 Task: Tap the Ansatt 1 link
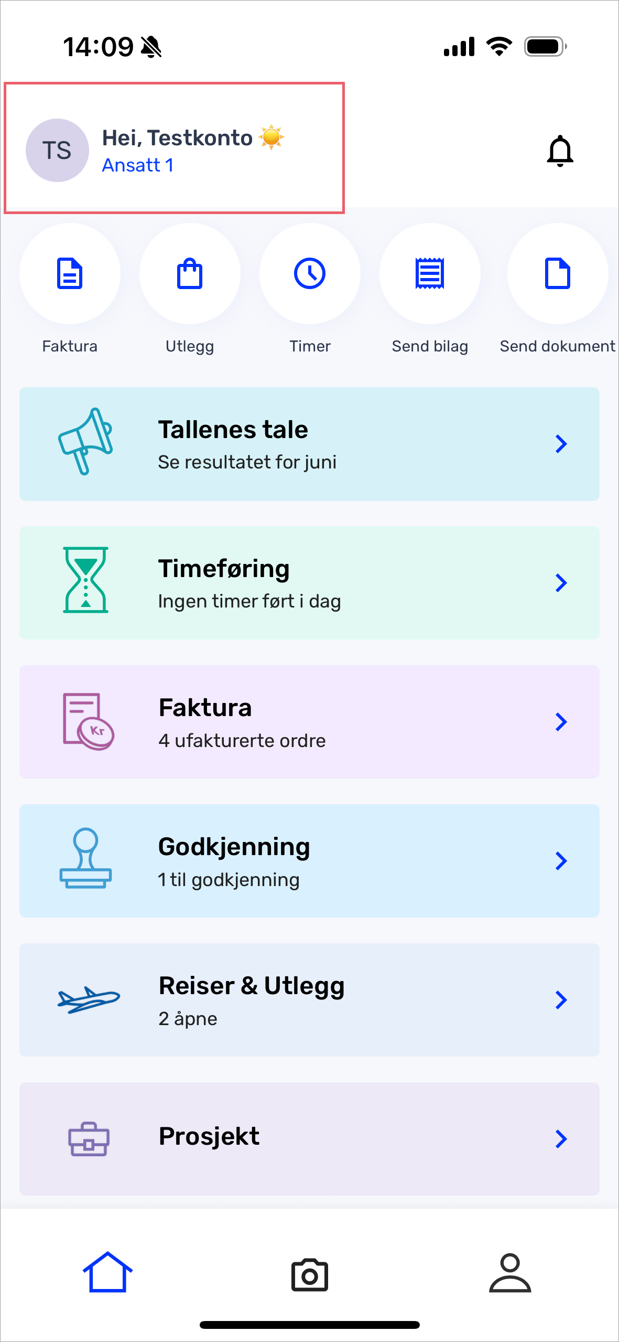pyautogui.click(x=137, y=165)
